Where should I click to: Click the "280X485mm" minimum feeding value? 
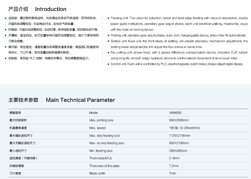pos(178,151)
